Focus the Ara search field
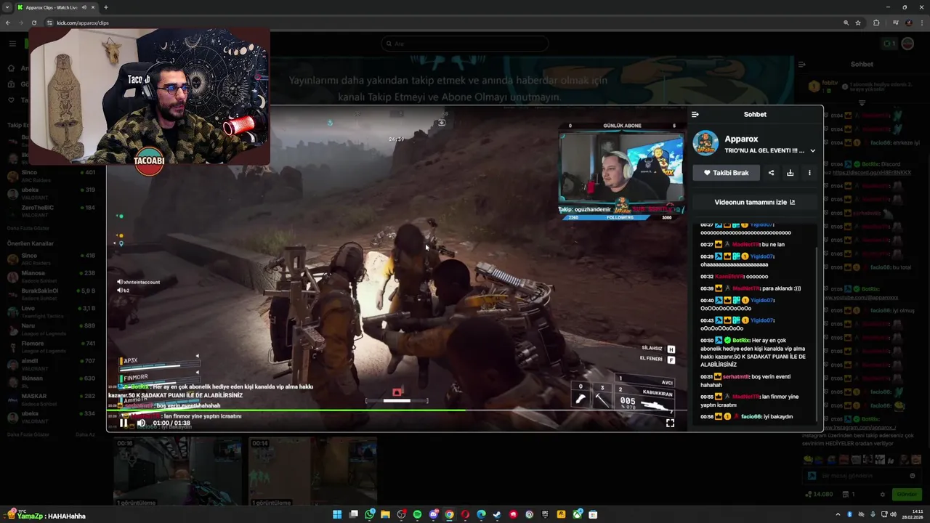 tap(465, 44)
